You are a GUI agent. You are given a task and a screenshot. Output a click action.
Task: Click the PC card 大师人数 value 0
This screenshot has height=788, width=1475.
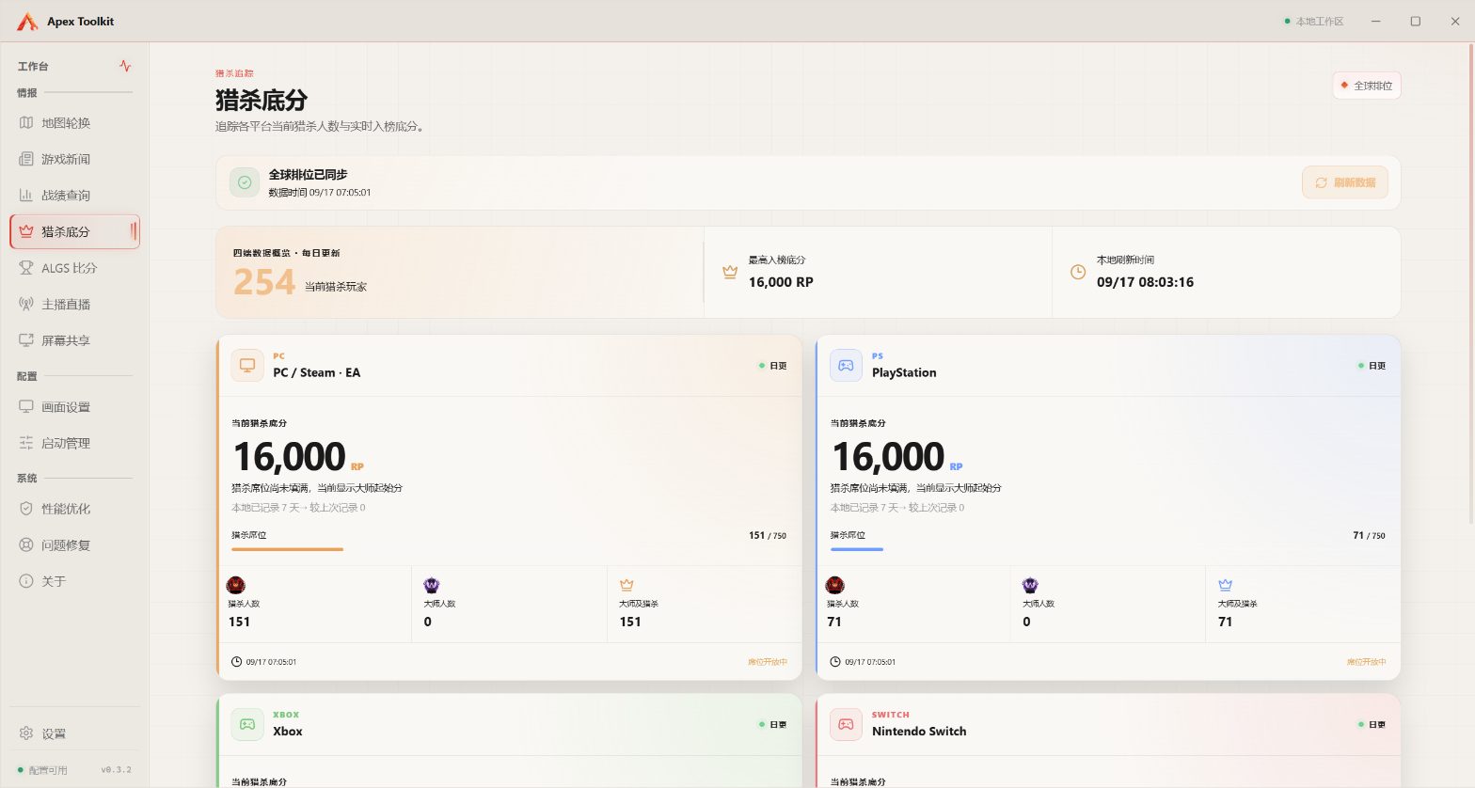(427, 622)
